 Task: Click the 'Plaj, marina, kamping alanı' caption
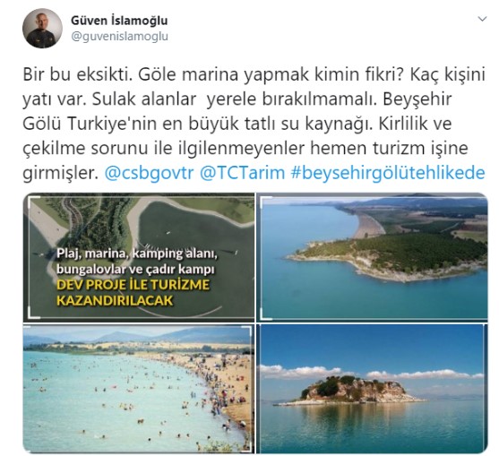coord(137,254)
